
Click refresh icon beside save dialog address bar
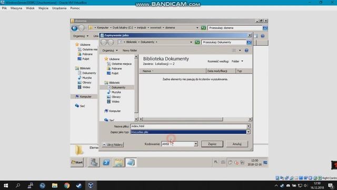click(197, 42)
